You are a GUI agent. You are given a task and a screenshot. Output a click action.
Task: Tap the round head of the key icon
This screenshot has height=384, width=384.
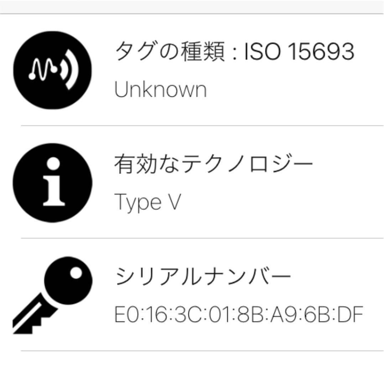pos(68,281)
